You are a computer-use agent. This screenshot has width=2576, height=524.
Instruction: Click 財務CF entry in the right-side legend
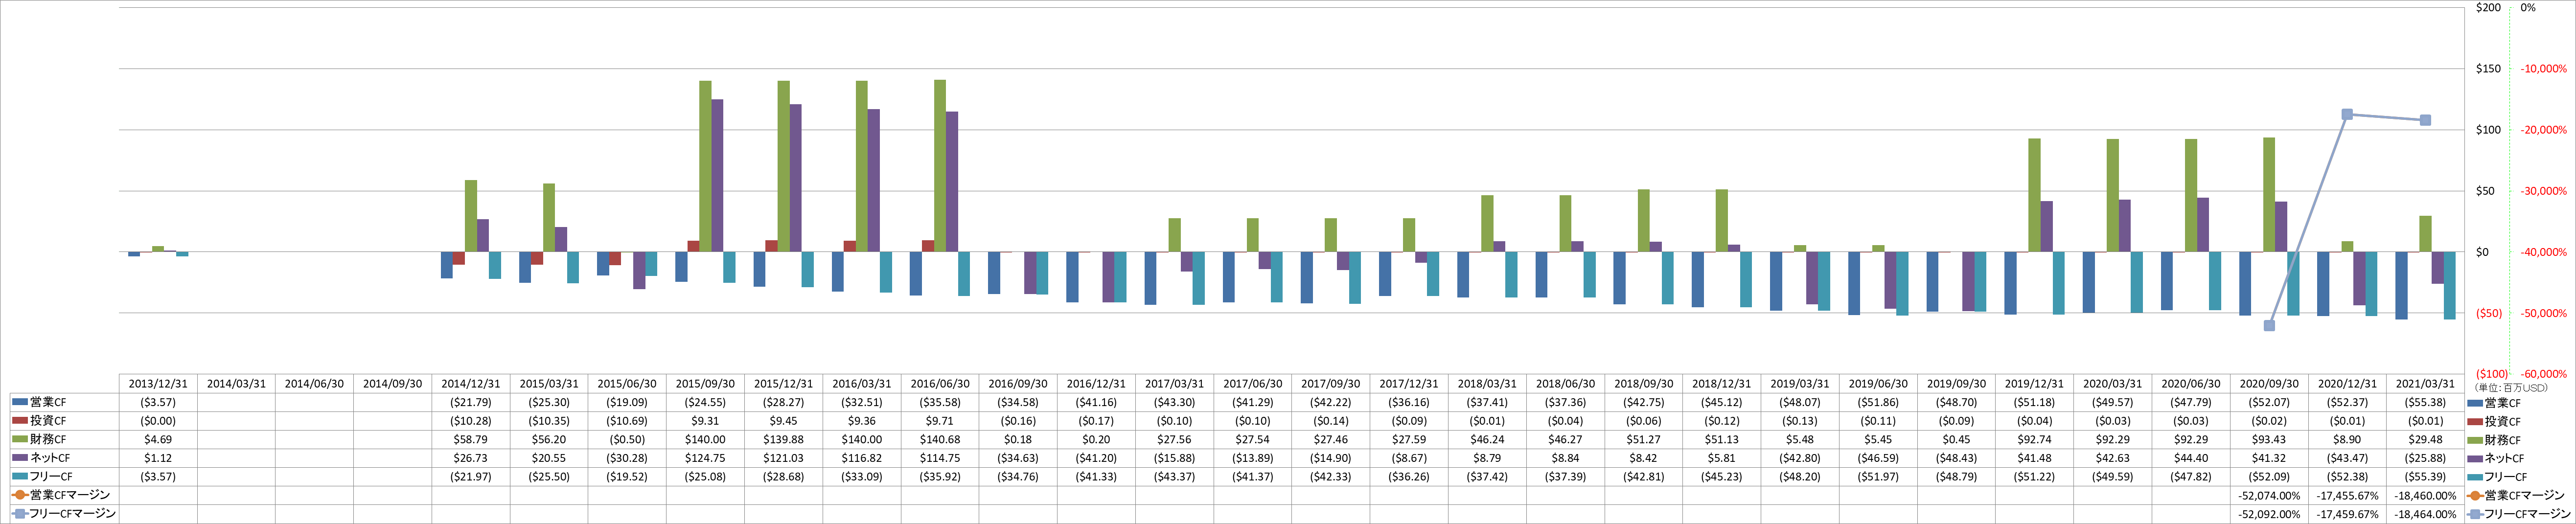click(x=2494, y=440)
